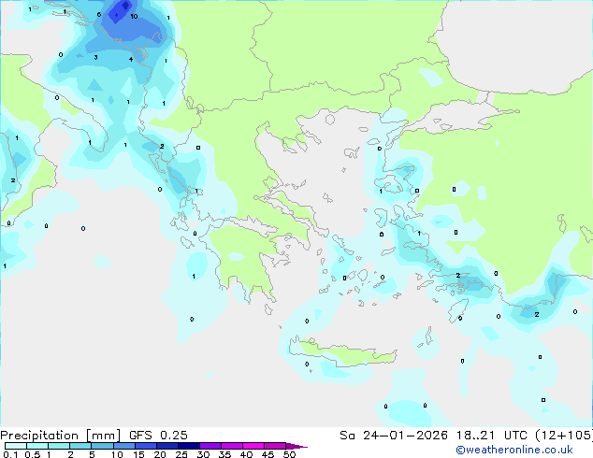Click the 'Precipitation [mm]' title text
Image resolution: width=593 pixels, height=458 pixels.
click(61, 436)
